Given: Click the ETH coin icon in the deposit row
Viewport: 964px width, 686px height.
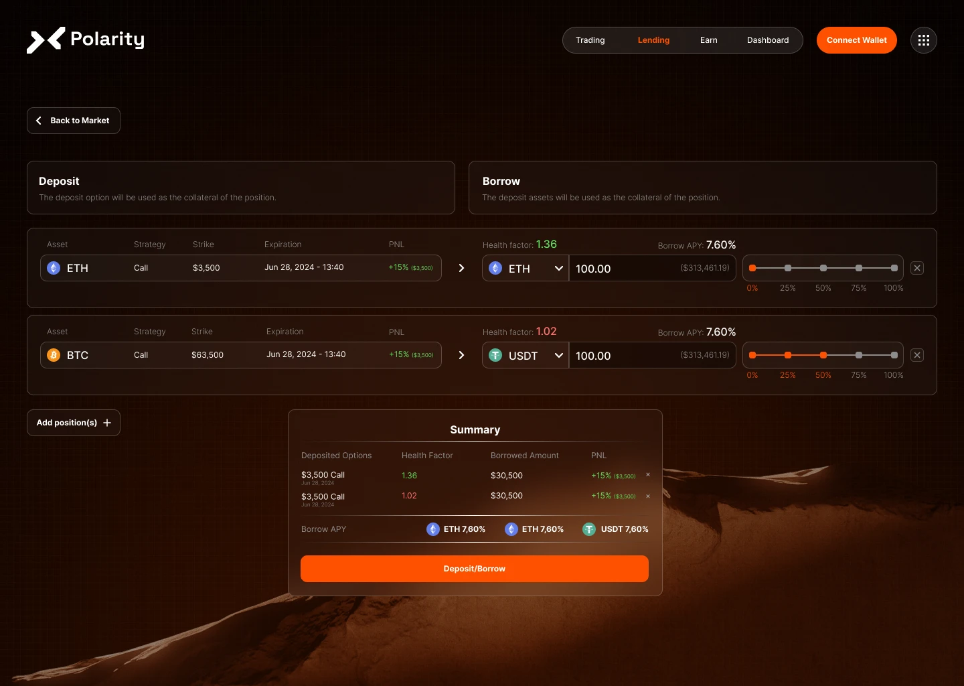Looking at the screenshot, I should pyautogui.click(x=54, y=268).
